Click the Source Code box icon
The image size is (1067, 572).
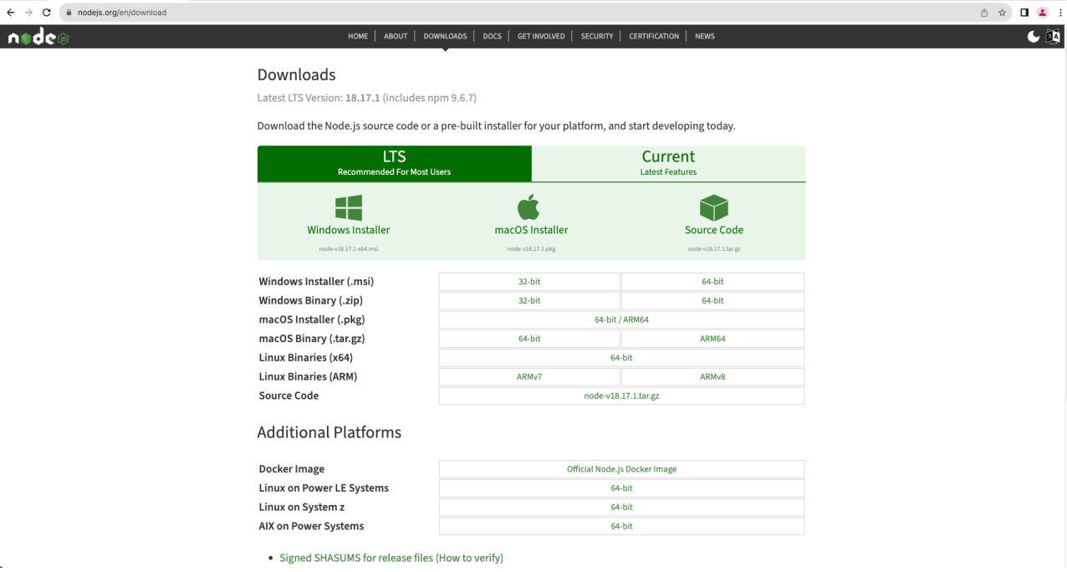tap(713, 207)
